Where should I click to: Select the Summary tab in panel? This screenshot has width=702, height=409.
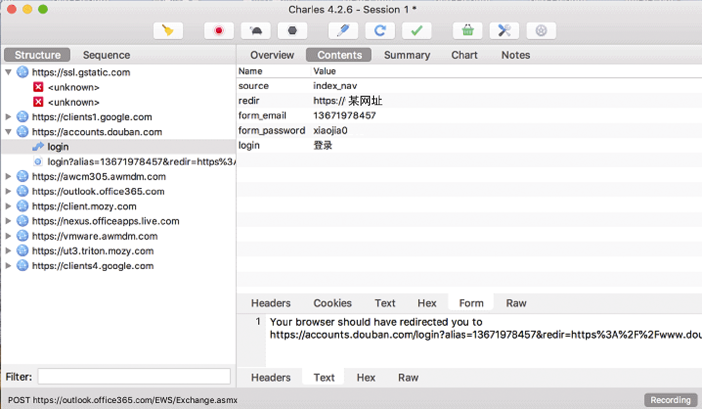tap(406, 55)
